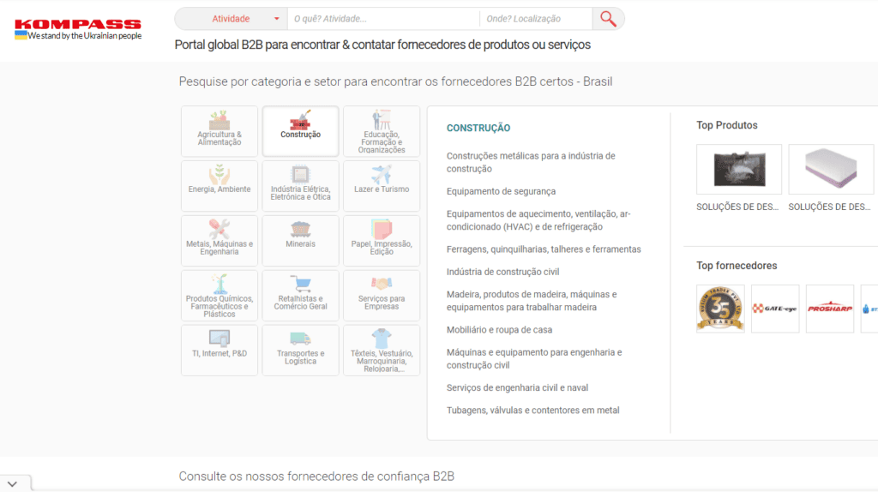878x492 pixels.
Task: Click the second 'SOLUÇÕES DE DES...' product label
Action: [x=829, y=207]
